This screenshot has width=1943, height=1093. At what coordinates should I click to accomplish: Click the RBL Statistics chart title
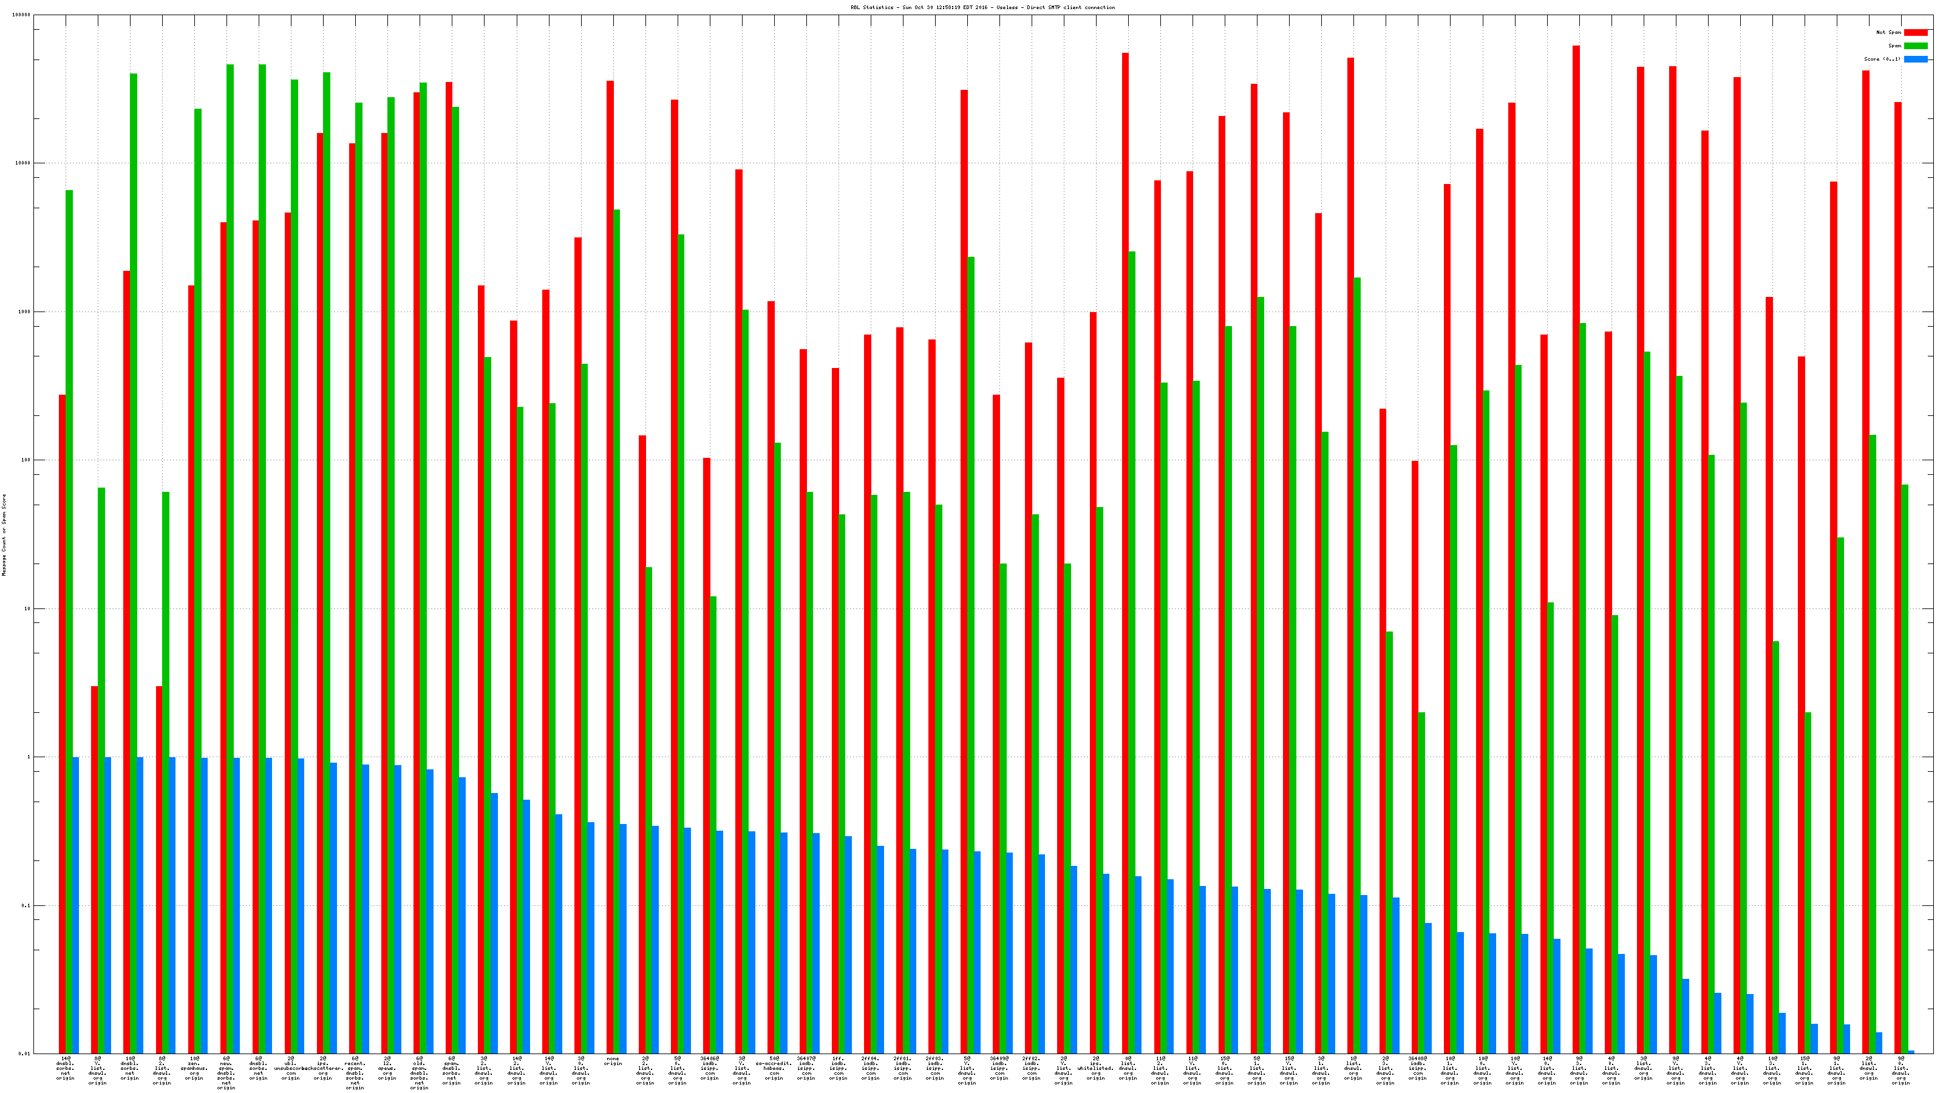[x=982, y=7]
